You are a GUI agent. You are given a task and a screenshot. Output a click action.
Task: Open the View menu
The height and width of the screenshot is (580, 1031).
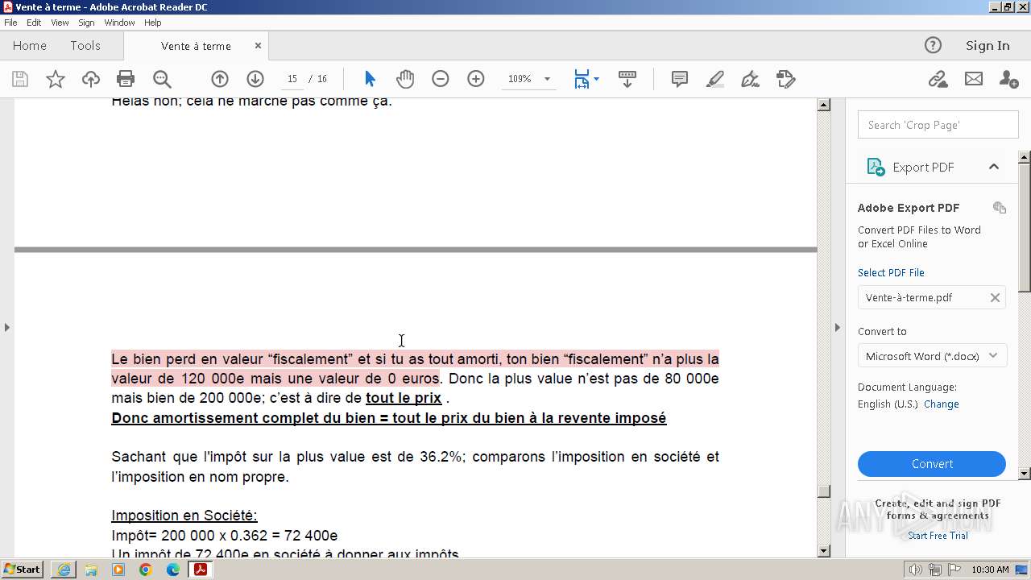click(60, 23)
